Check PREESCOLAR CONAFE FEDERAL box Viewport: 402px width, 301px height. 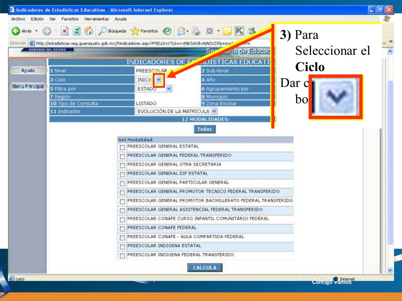[122, 229]
